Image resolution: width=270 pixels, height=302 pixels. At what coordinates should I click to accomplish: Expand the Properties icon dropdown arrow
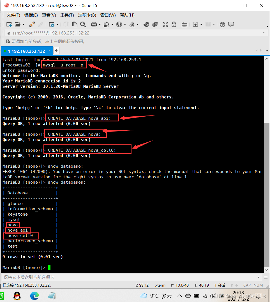click(x=57, y=24)
